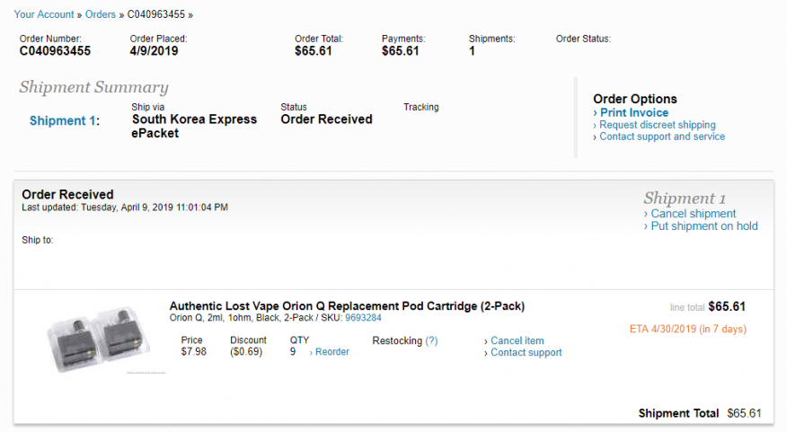Contact support for this item
Viewport: 786px width, 432px height.
pos(525,352)
